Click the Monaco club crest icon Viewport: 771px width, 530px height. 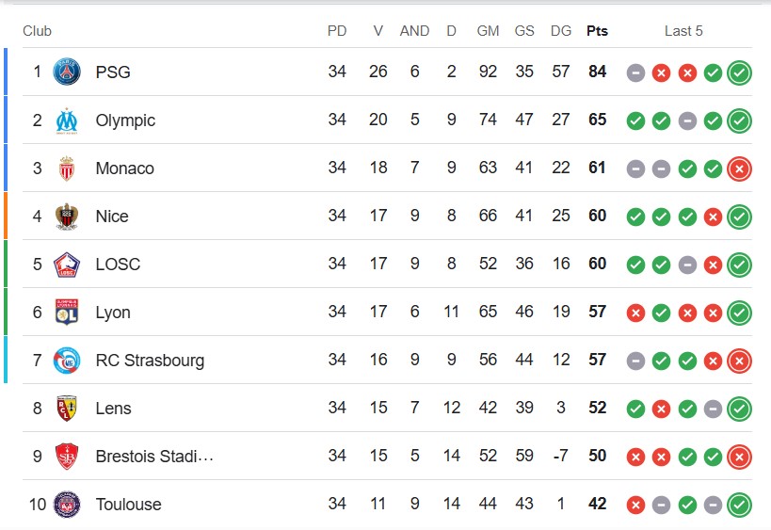[x=67, y=169]
